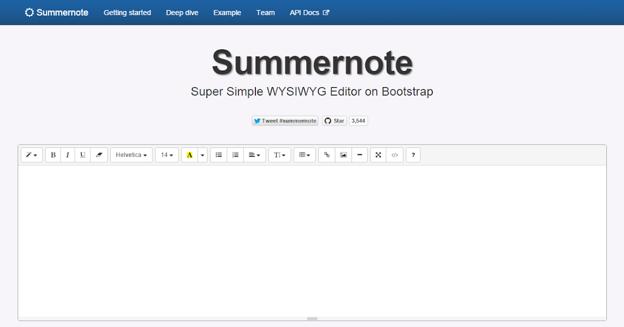Click the GitHub Star button
This screenshot has width=624, height=327.
coord(334,120)
